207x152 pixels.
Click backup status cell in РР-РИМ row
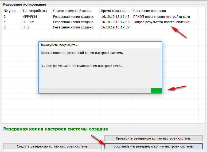73,22
